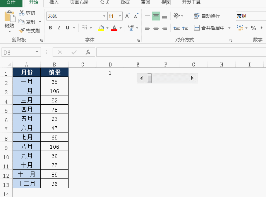Image resolution: width=266 pixels, height=197 pixels.
Task: Switch to 数据 Data tab
Action: tap(125, 2)
